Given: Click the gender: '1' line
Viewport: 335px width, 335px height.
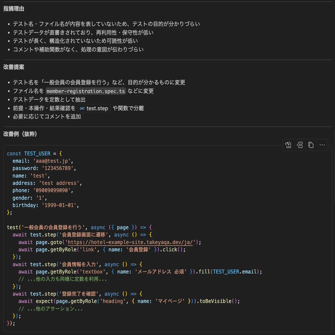Looking at the screenshot, I should pos(30,198).
